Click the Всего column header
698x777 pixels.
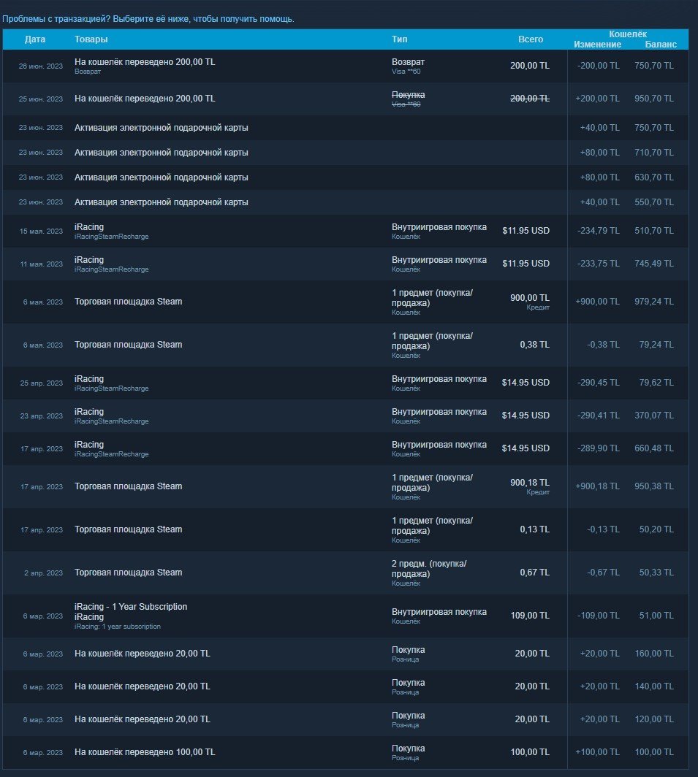pyautogui.click(x=531, y=39)
